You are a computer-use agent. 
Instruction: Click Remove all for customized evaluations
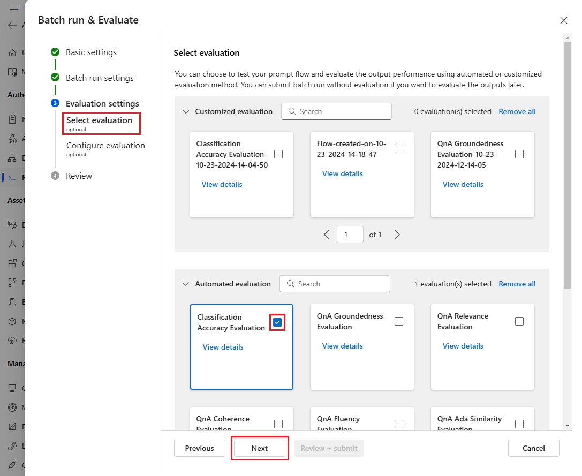517,112
